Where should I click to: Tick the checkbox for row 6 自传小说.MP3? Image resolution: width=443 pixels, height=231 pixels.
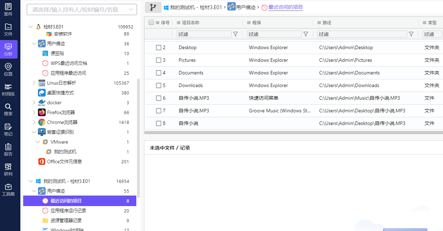158,98
